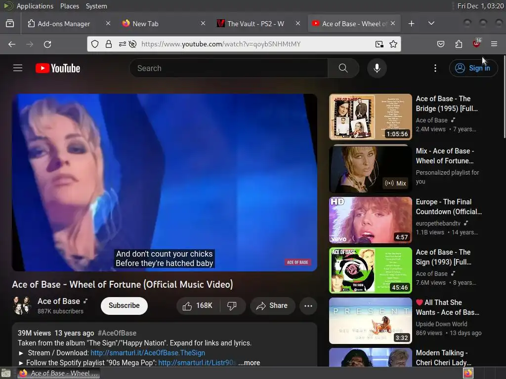Click the 887K subscribers text
The image size is (506, 379).
pyautogui.click(x=60, y=311)
